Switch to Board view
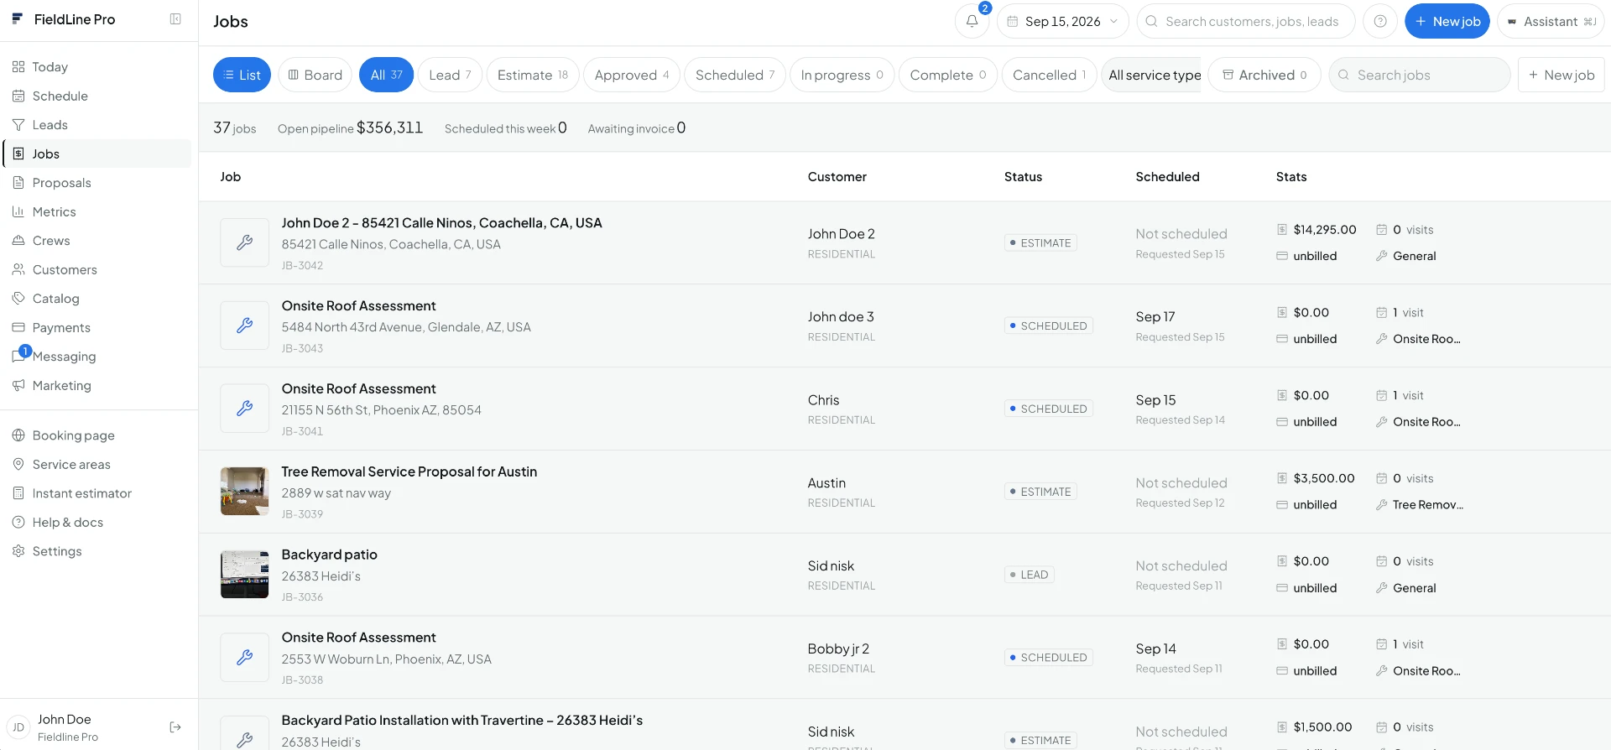The height and width of the screenshot is (750, 1611). tap(315, 75)
